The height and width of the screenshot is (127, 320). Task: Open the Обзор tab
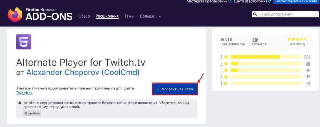[84, 16]
